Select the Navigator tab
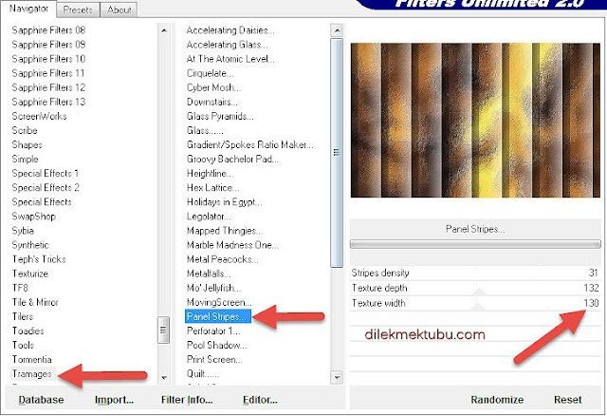The width and height of the screenshot is (607, 416). (x=28, y=9)
